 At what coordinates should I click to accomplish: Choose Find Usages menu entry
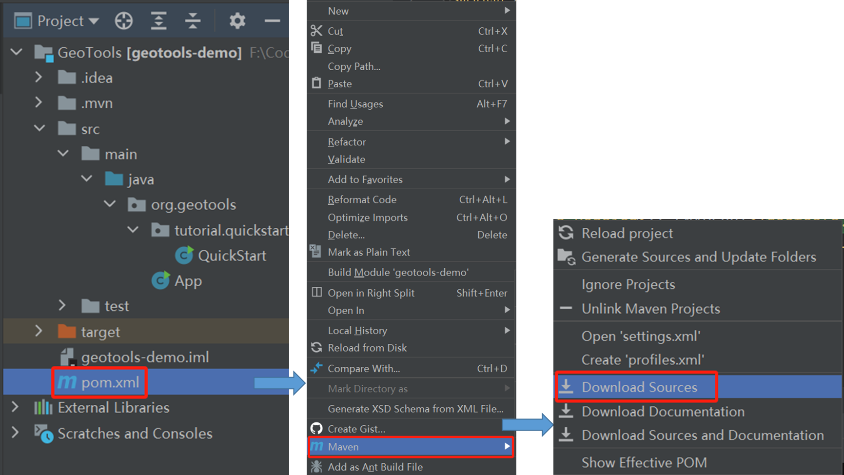(412, 104)
